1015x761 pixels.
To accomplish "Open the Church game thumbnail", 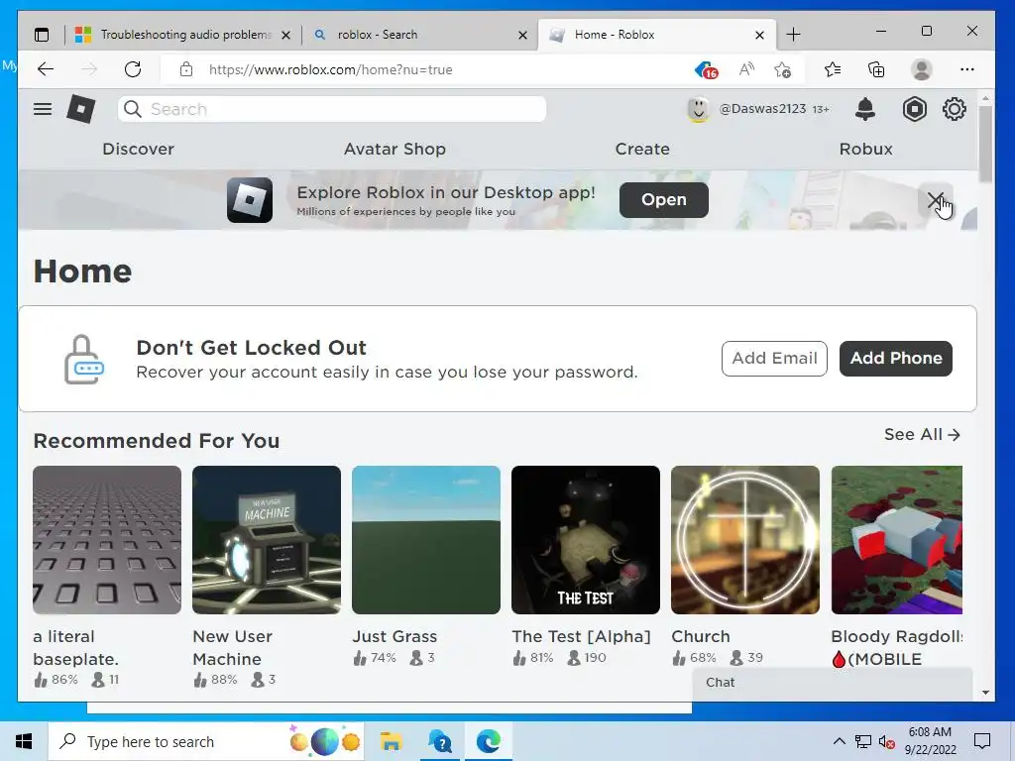I will [x=745, y=540].
